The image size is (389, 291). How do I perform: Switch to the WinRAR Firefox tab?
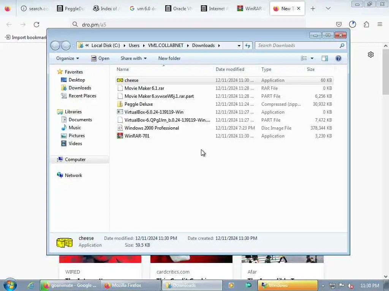(251, 9)
